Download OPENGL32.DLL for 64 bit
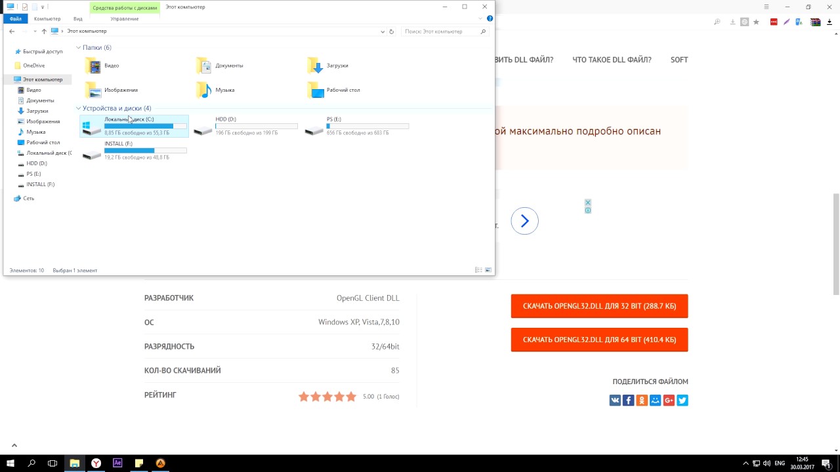 click(599, 340)
